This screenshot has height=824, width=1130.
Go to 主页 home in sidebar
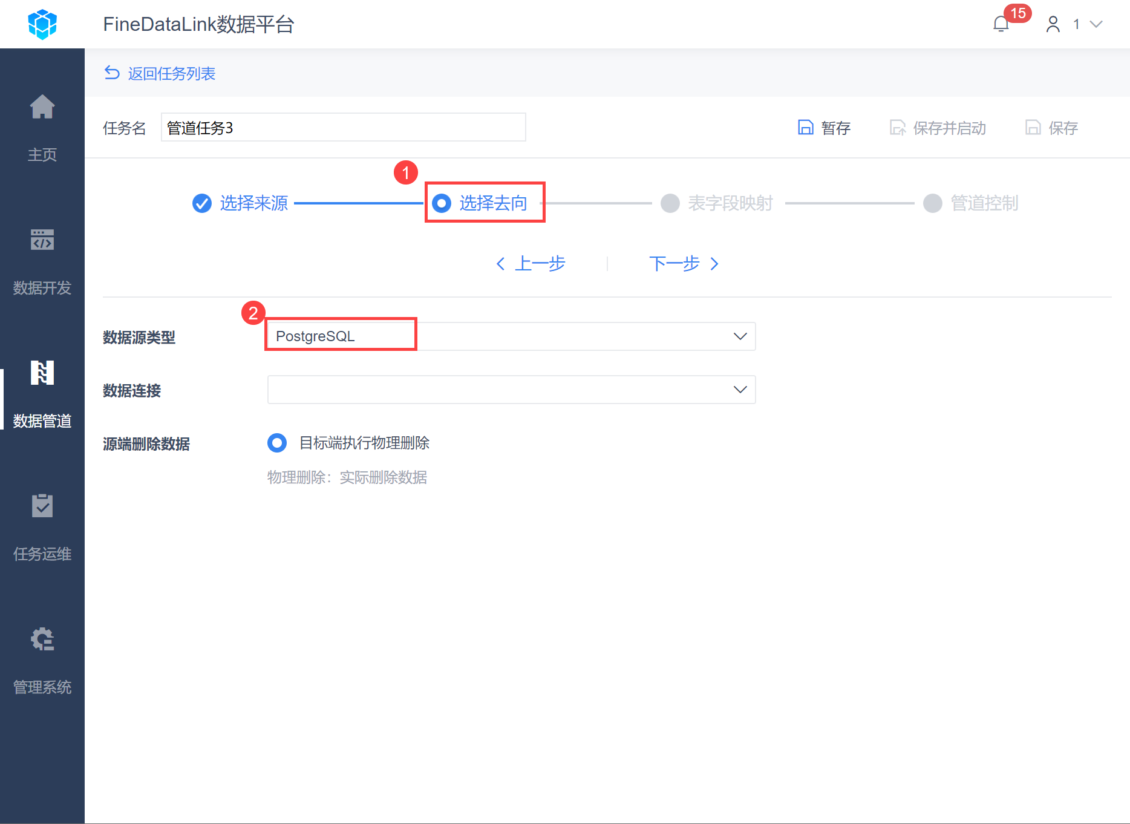[x=42, y=128]
